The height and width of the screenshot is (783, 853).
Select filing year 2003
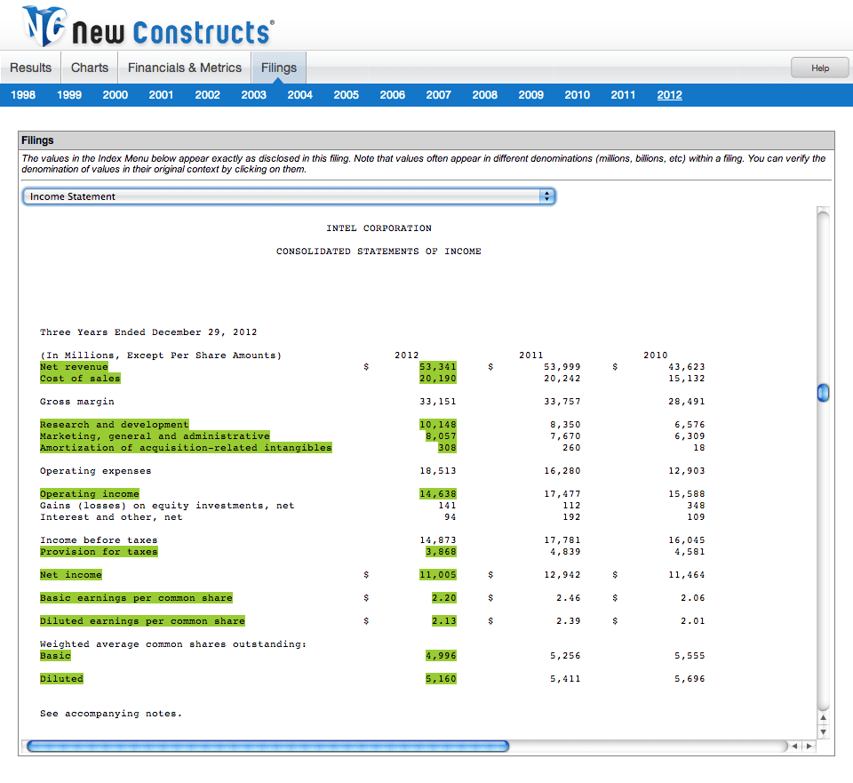[253, 95]
